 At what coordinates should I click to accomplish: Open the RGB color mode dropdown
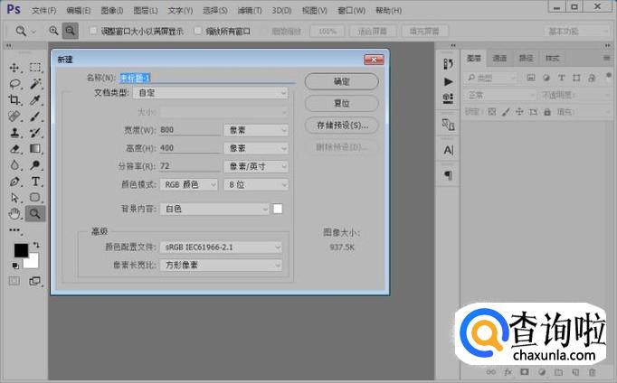pyautogui.click(x=189, y=184)
